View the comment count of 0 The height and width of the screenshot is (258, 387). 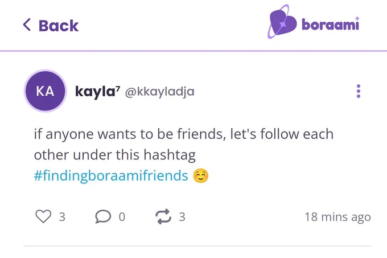click(x=122, y=217)
